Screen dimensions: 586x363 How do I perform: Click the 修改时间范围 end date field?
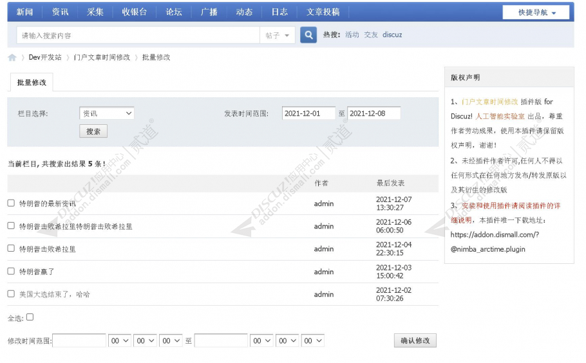(222, 340)
